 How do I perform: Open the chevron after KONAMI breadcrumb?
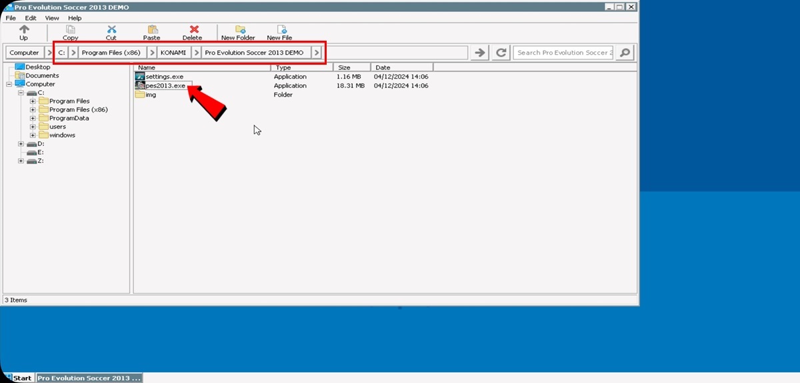tap(197, 53)
